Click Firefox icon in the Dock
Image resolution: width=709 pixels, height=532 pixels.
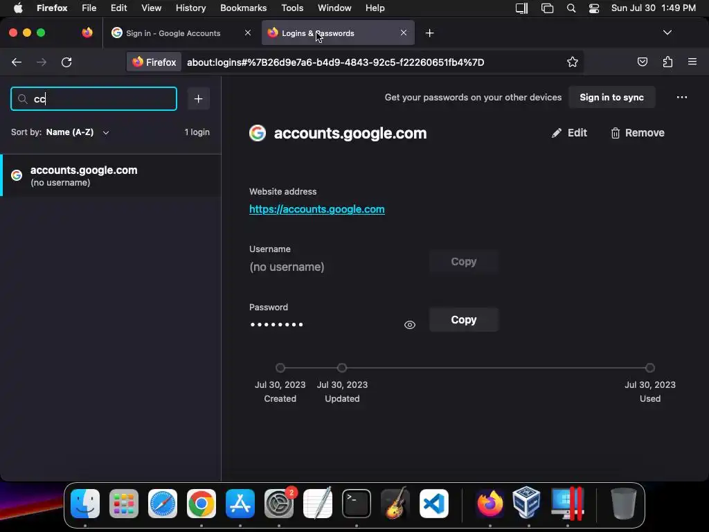pyautogui.click(x=490, y=504)
